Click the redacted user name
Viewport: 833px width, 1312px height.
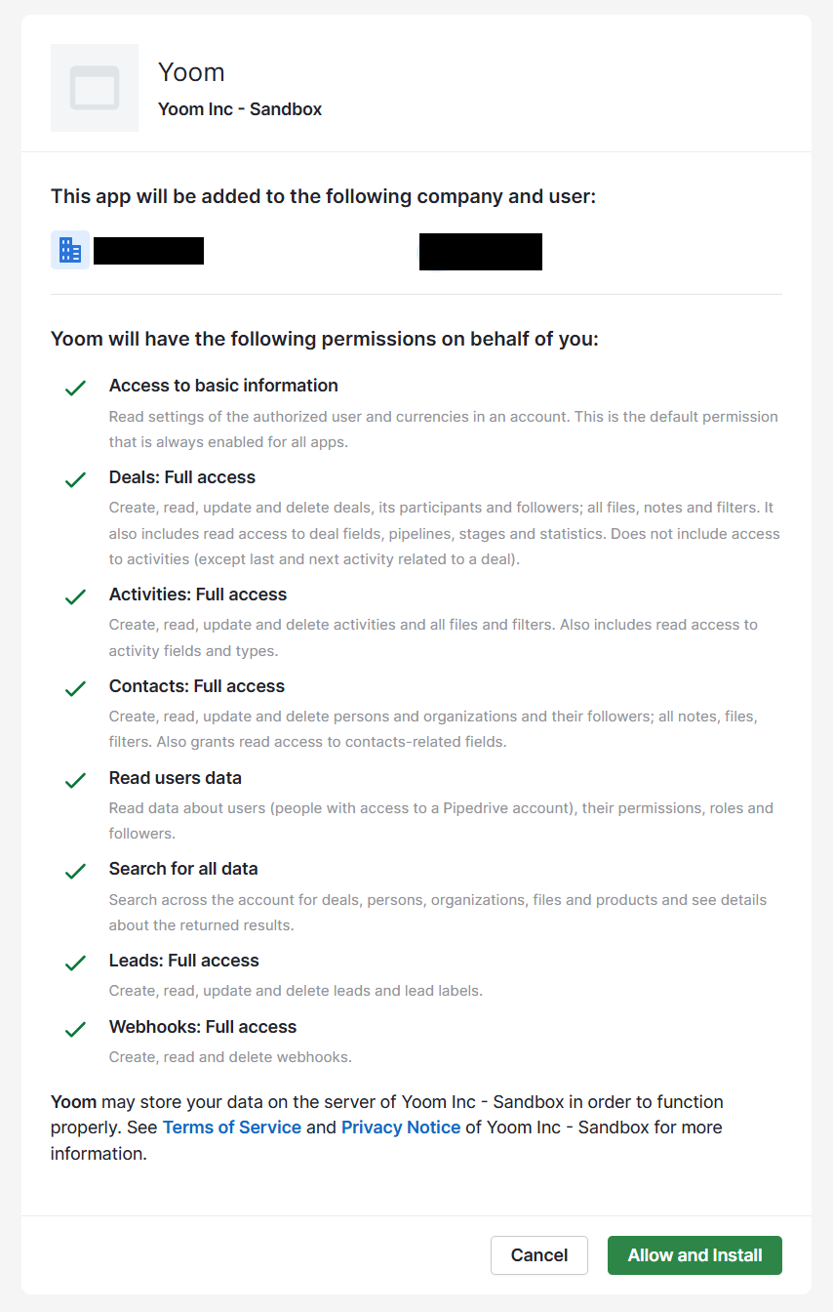(x=481, y=252)
